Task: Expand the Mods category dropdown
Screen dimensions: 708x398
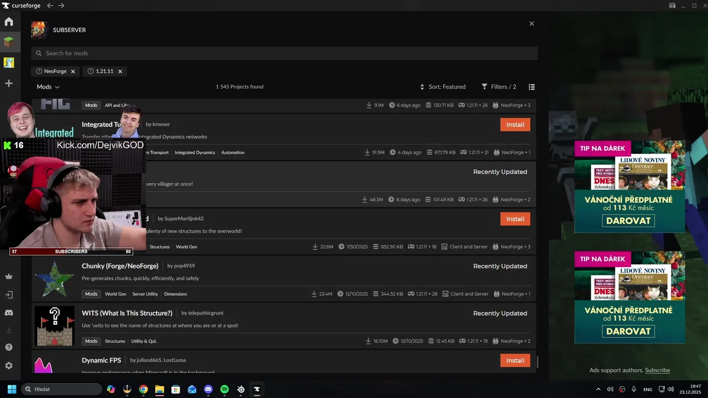Action: tap(48, 87)
